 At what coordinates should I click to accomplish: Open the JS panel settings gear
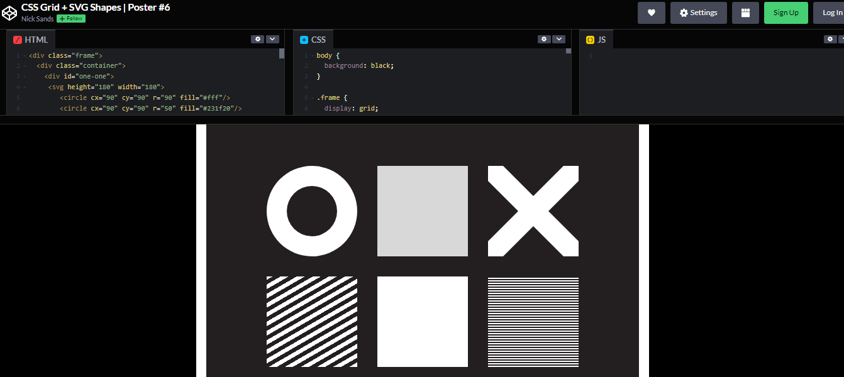[830, 38]
